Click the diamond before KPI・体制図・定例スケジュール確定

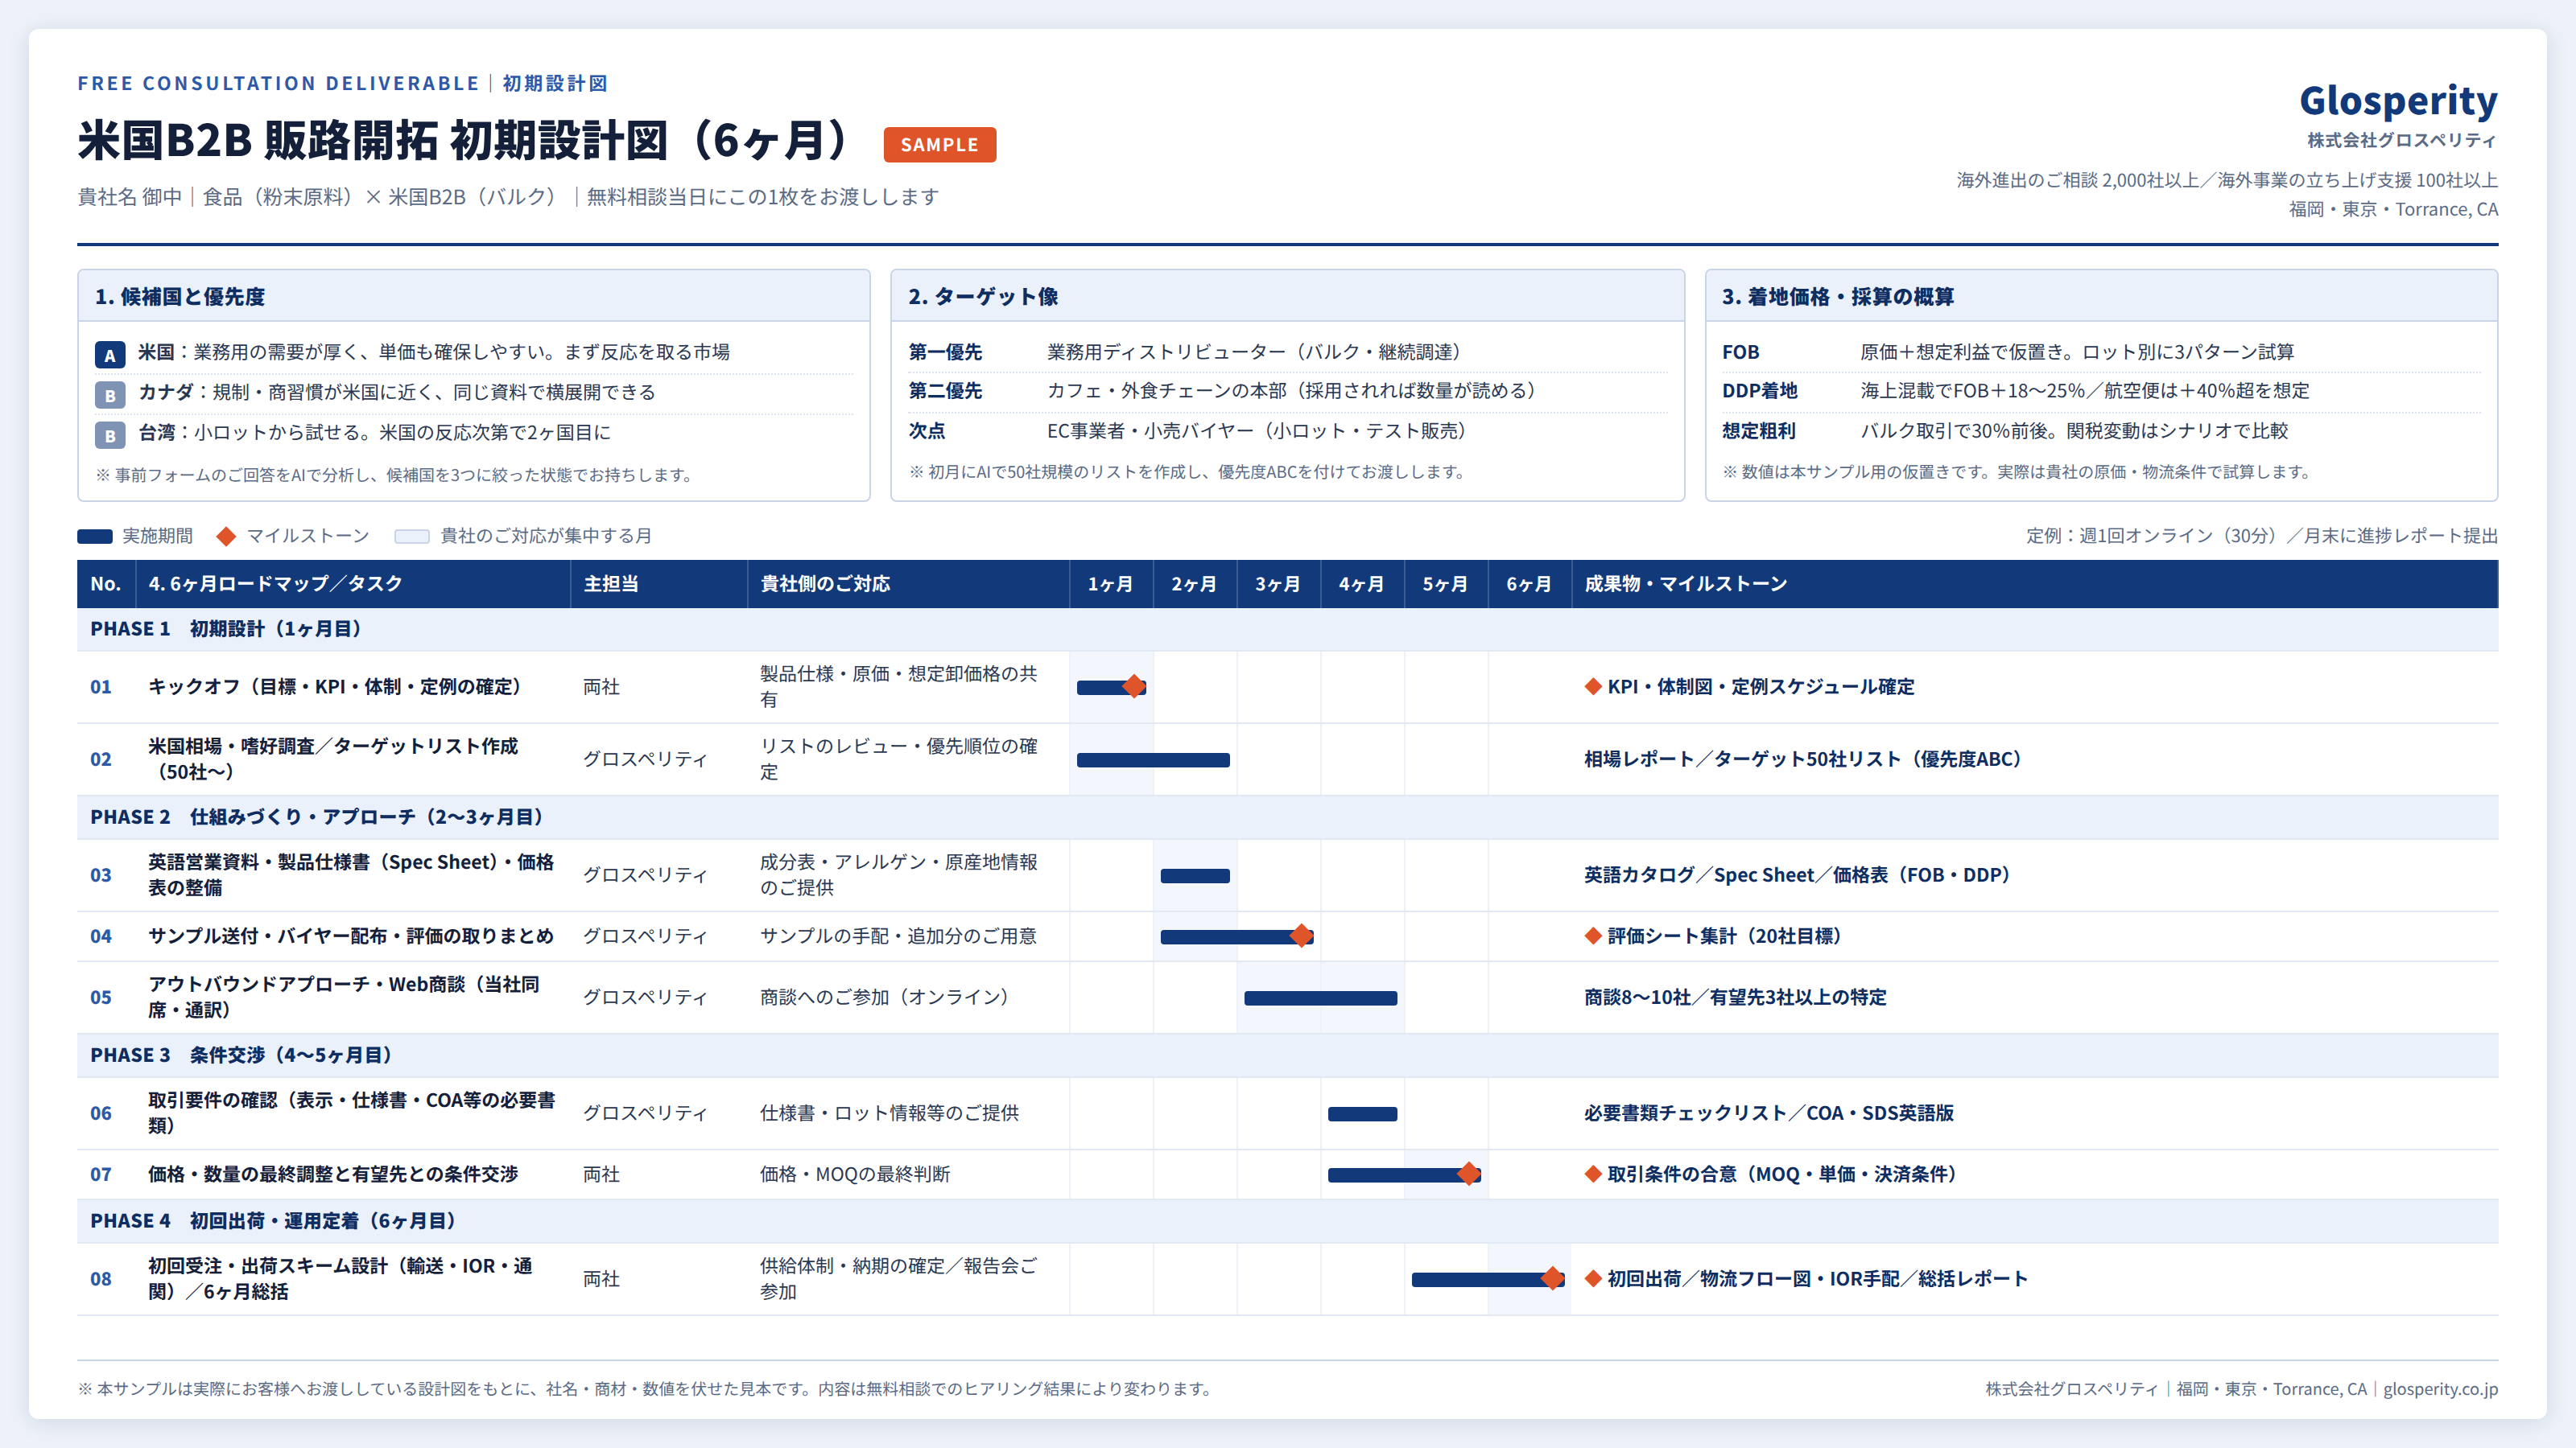point(1593,686)
